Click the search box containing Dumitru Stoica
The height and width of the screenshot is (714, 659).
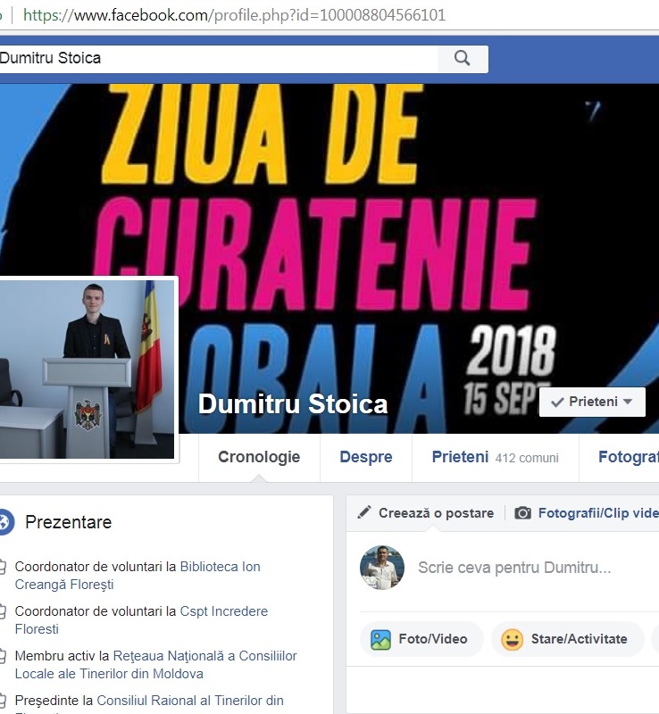pyautogui.click(x=219, y=58)
